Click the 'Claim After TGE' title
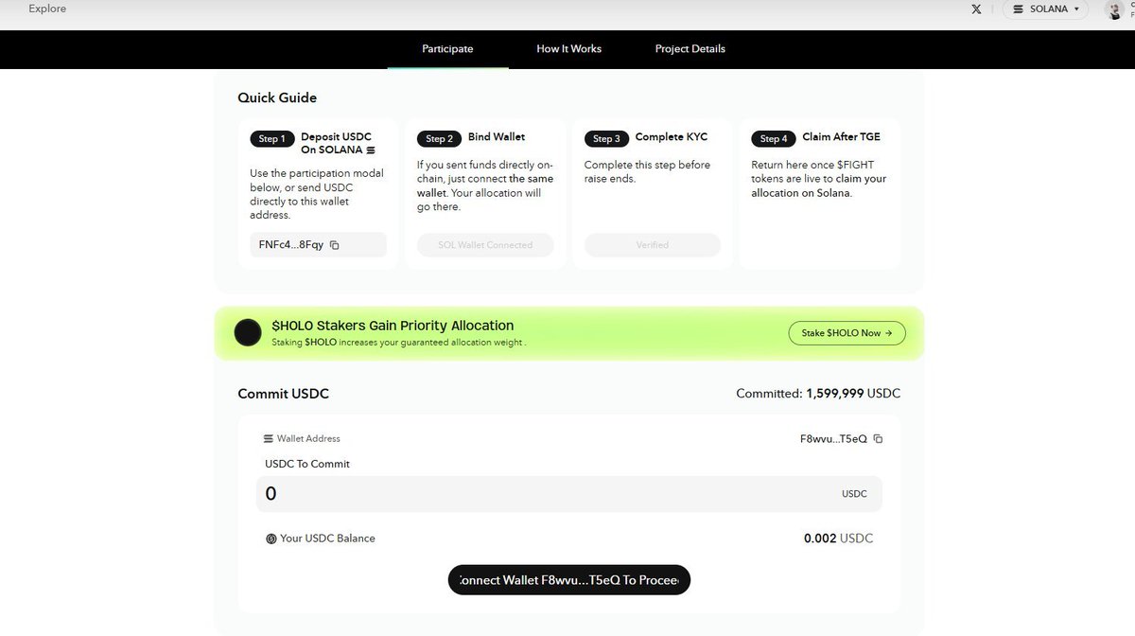1135x636 pixels. (841, 137)
